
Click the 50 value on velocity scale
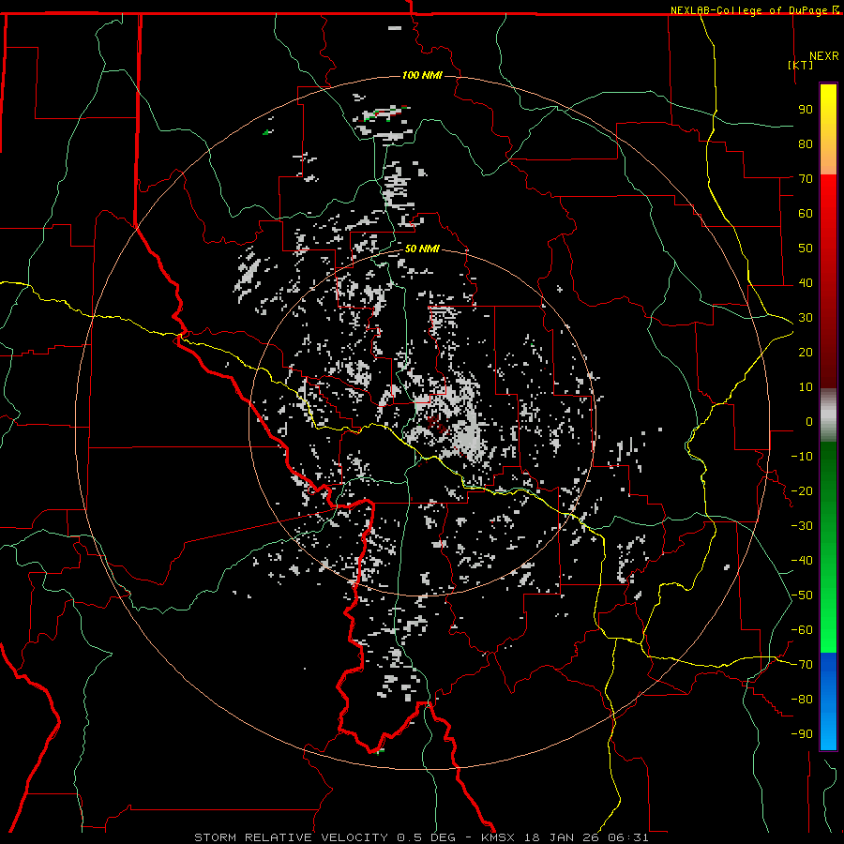(806, 249)
